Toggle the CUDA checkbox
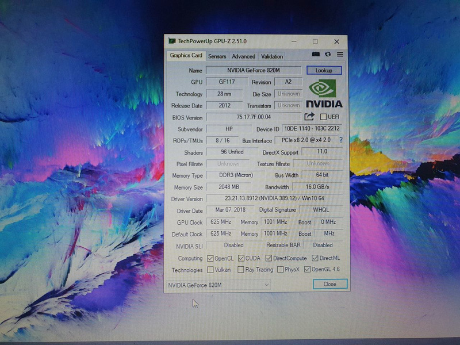 (241, 258)
